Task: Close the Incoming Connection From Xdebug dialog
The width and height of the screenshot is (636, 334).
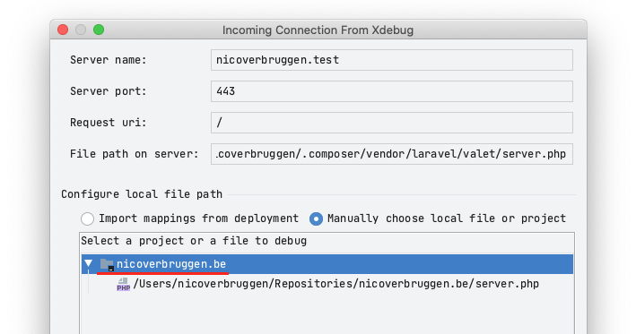Action: (63, 30)
